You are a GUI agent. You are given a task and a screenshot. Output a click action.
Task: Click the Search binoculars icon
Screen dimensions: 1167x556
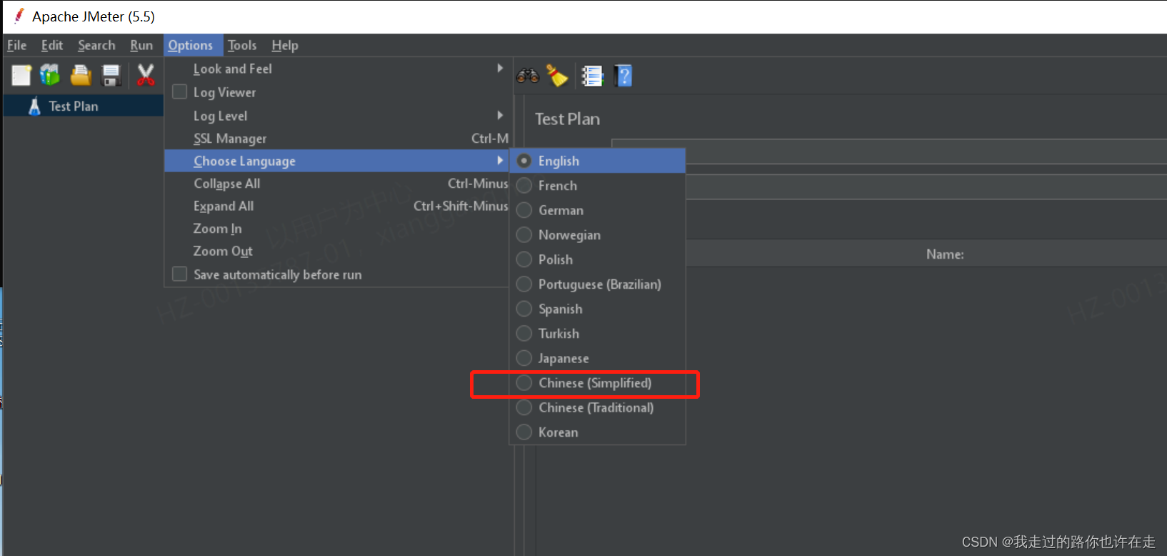point(528,75)
